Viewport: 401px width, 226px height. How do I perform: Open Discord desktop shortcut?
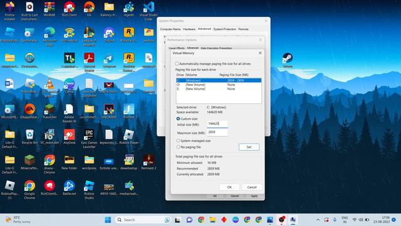coord(109,35)
